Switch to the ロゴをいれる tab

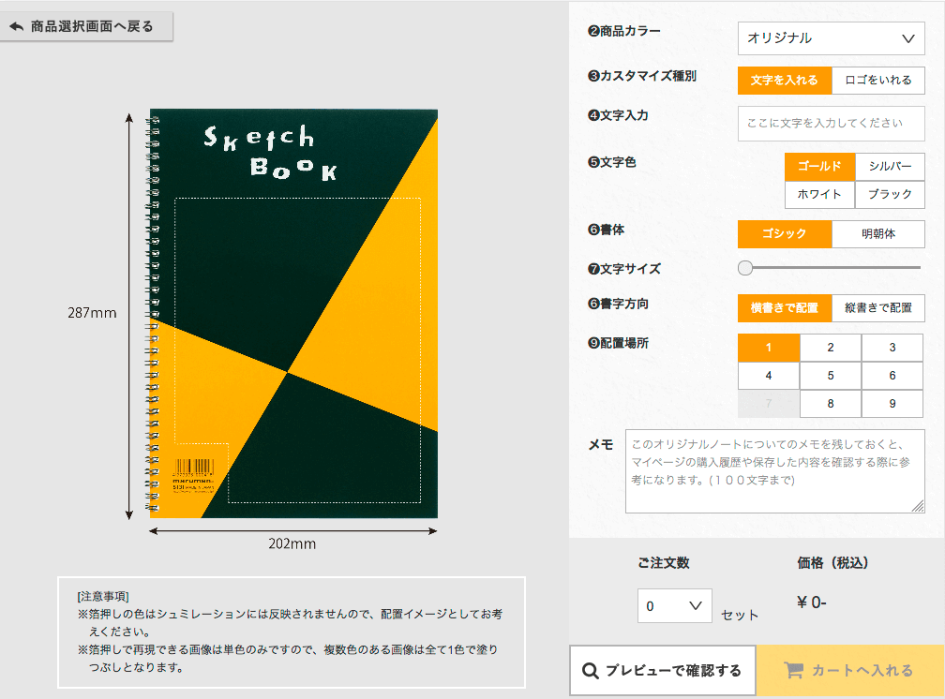pos(877,81)
